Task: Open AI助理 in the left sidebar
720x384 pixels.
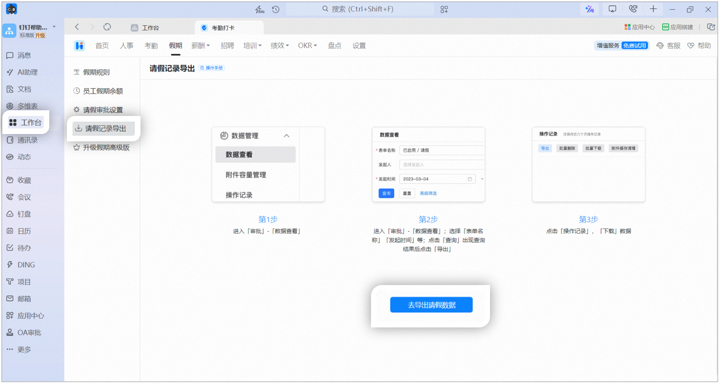Action: pos(22,72)
